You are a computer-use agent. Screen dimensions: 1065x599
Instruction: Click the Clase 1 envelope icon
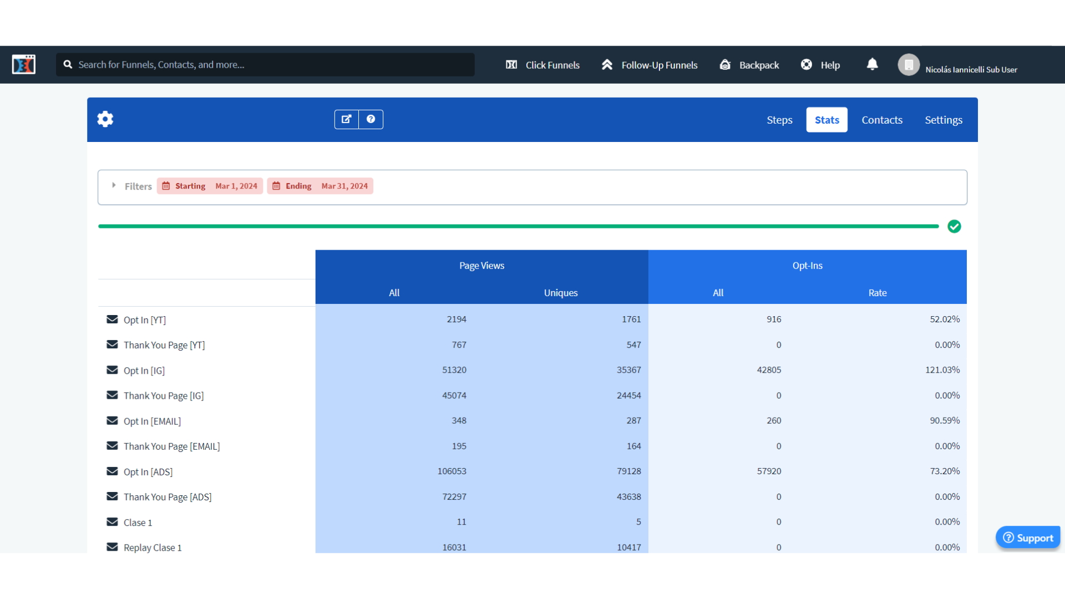(x=112, y=522)
